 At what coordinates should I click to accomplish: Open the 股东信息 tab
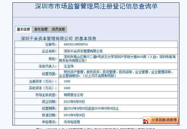point(41,29)
